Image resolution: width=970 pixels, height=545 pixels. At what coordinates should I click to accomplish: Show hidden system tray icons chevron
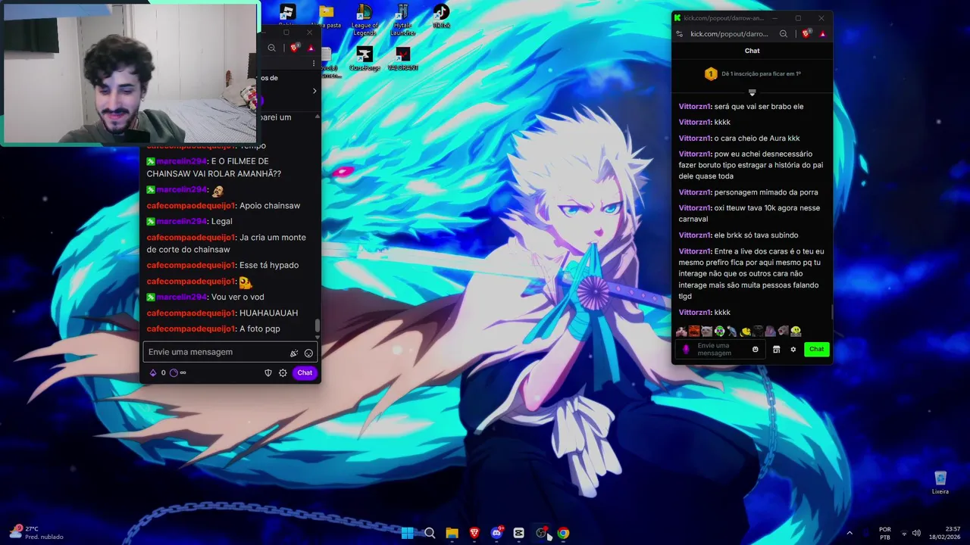(850, 533)
